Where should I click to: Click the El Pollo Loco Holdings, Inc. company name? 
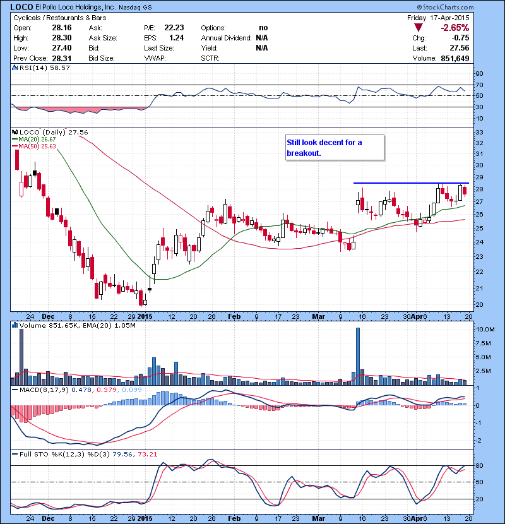75,7
